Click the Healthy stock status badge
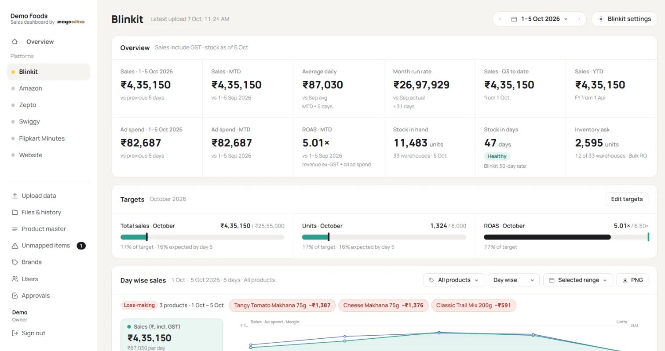The image size is (665, 351). tap(497, 156)
